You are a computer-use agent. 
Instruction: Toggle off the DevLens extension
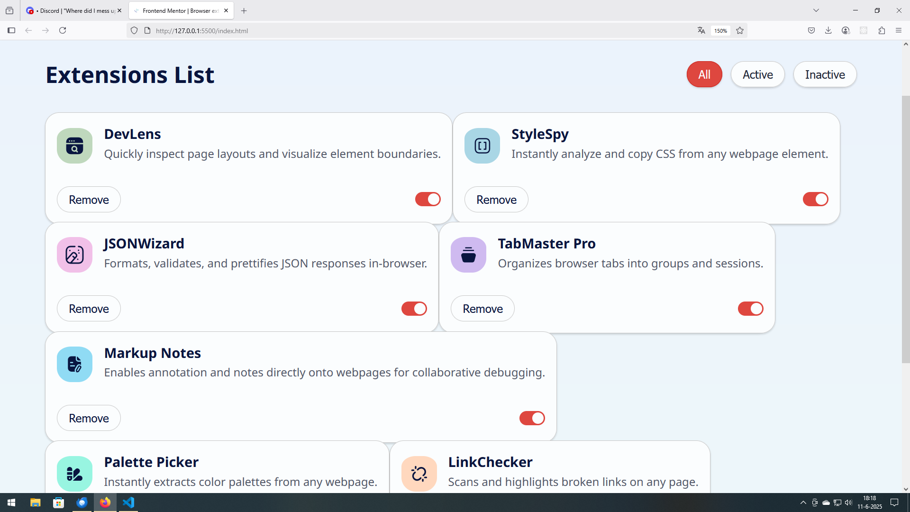coord(428,199)
